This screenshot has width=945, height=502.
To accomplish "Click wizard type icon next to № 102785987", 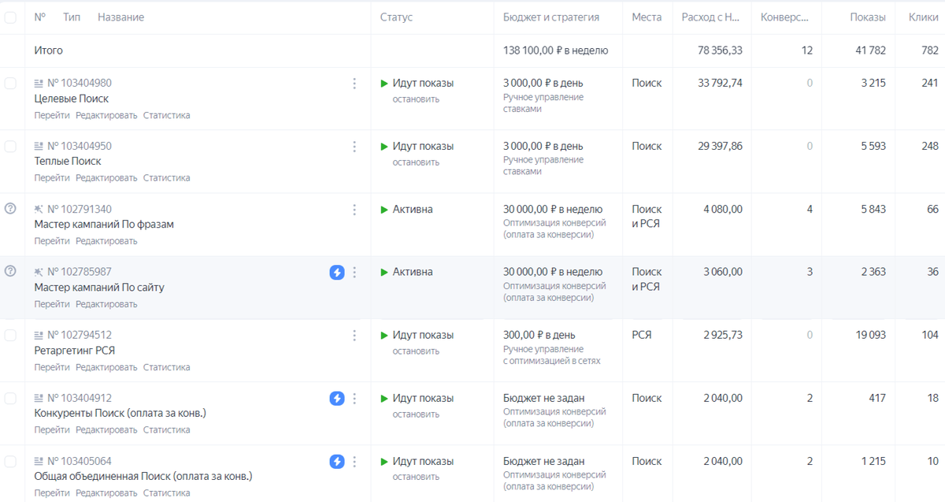I will coord(39,272).
